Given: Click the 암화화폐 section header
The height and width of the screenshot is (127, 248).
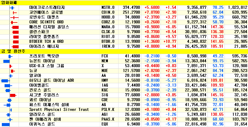Looking at the screenshot, I should [x=9, y=3].
